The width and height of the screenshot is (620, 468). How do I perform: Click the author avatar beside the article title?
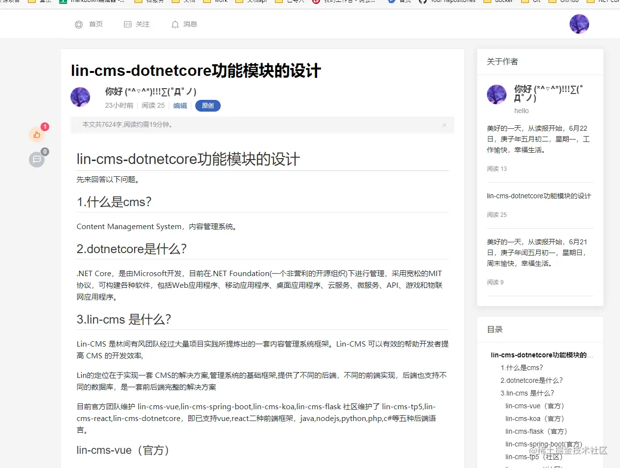[80, 97]
